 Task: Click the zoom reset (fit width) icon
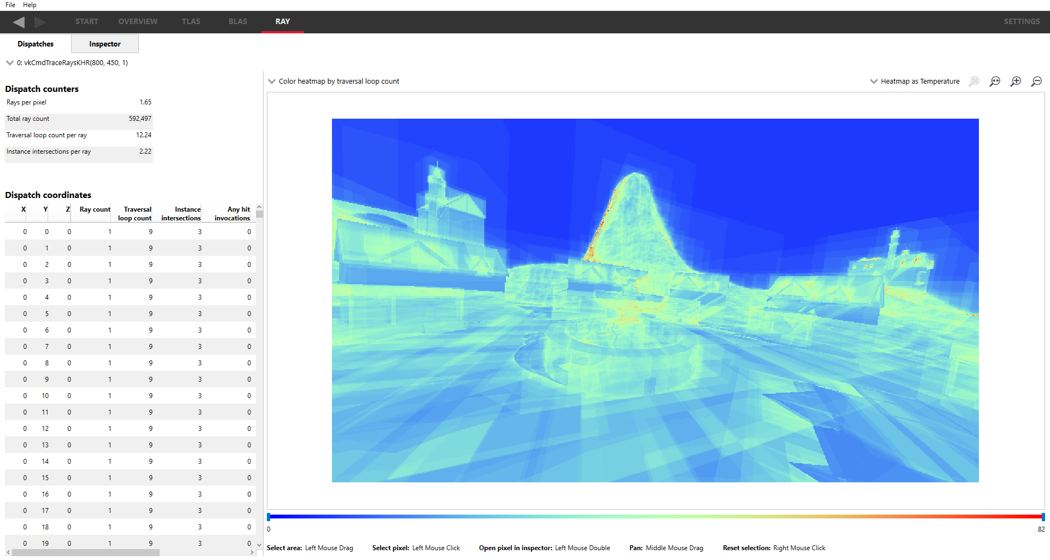coord(995,81)
